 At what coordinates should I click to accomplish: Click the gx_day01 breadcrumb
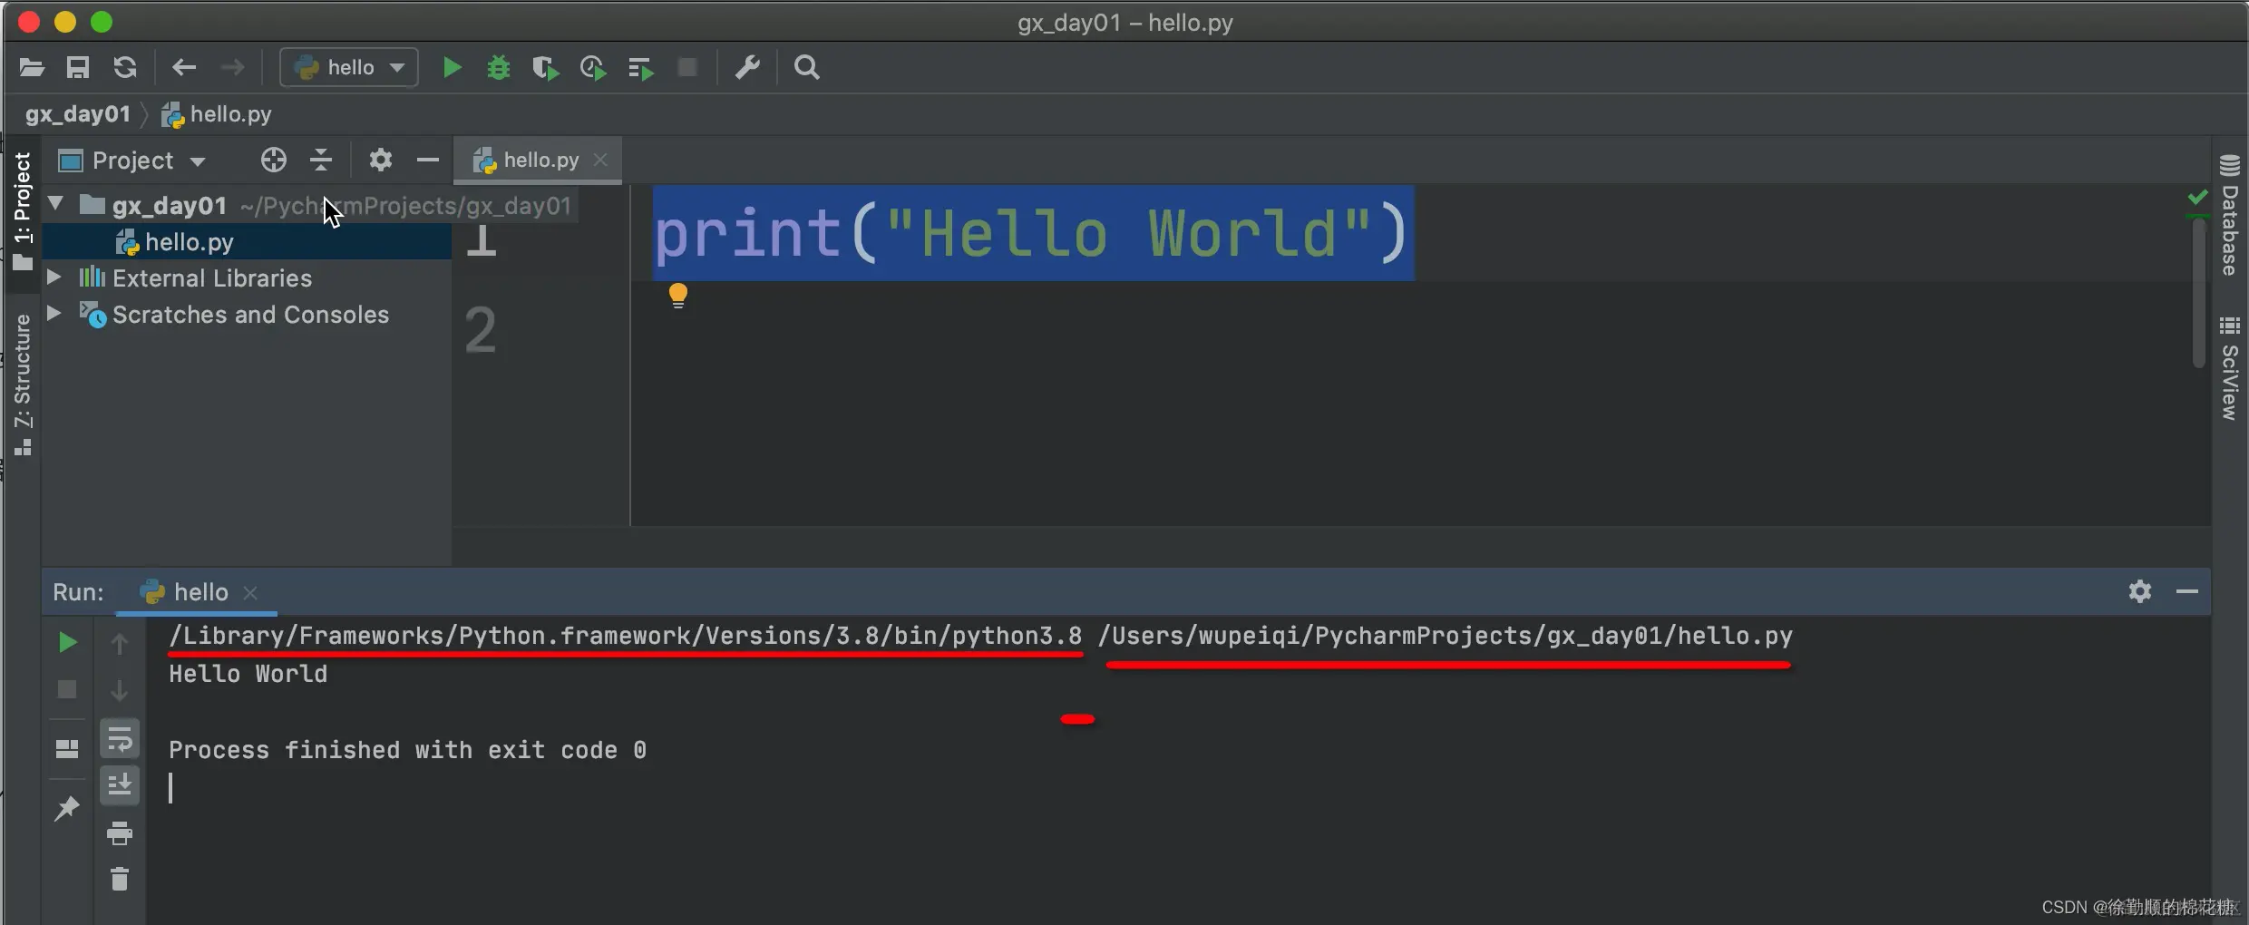click(78, 114)
